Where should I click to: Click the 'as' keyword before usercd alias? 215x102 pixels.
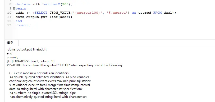pyautogui.click(x=134, y=13)
